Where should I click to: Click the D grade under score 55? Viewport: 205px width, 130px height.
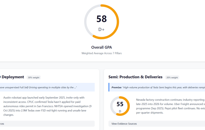120,111
